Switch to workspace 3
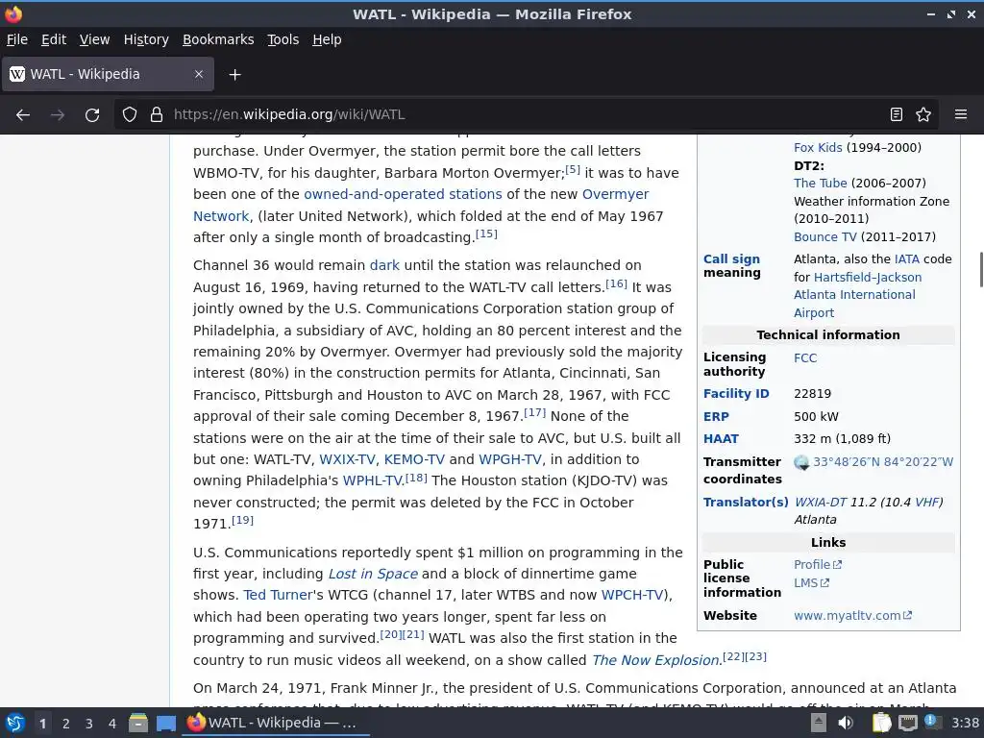This screenshot has height=738, width=984. click(x=89, y=724)
